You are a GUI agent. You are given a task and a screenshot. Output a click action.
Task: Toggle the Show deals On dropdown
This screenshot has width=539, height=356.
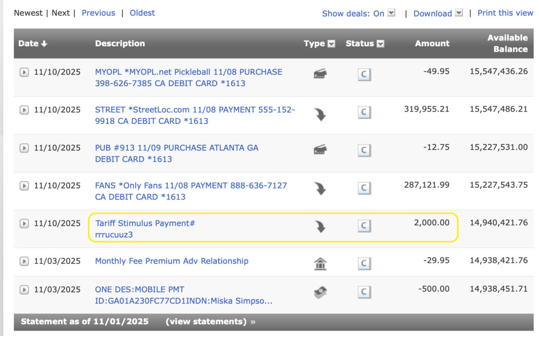tap(391, 13)
